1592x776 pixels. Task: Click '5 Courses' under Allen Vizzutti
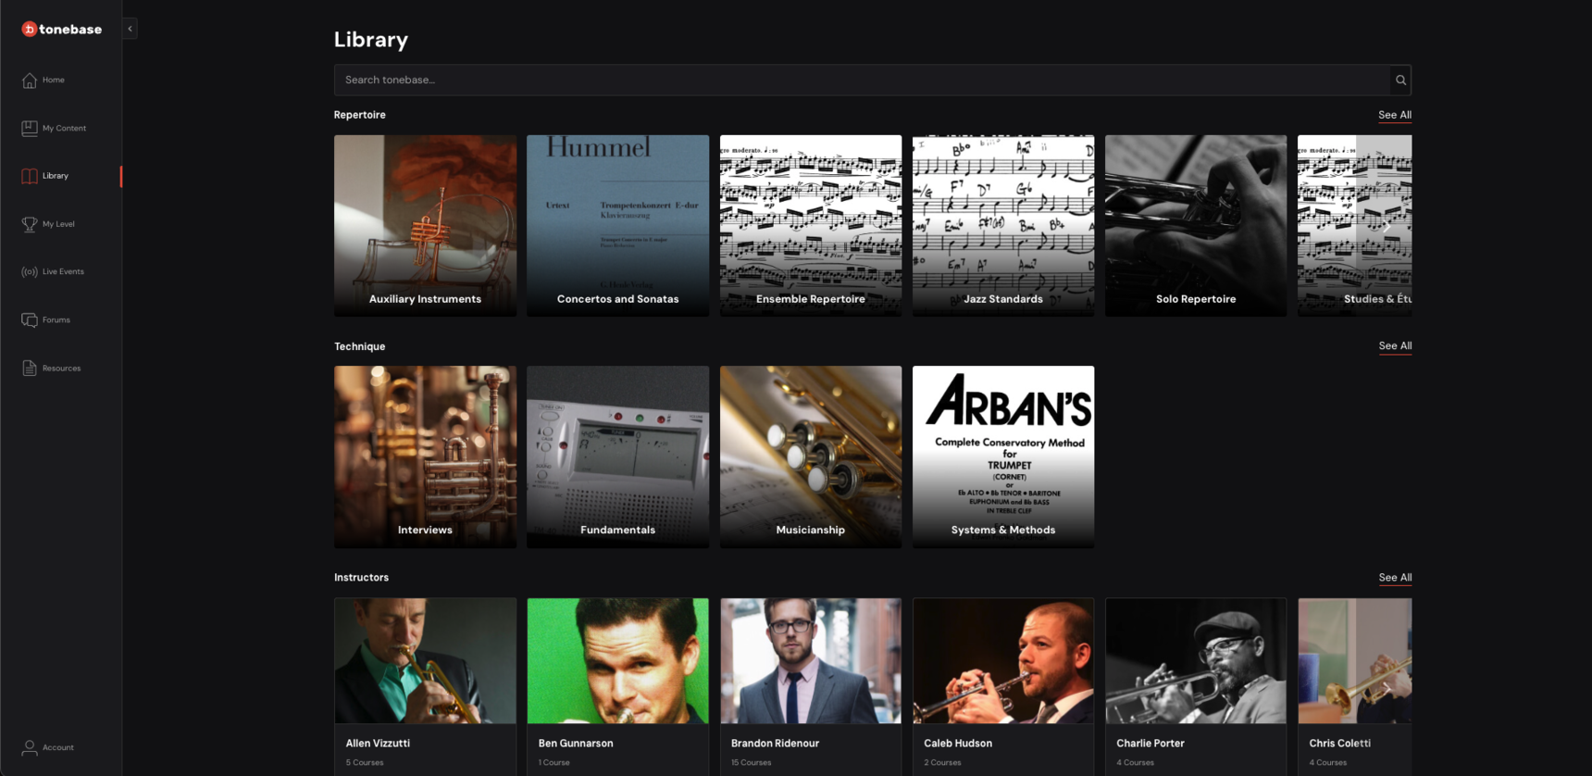(x=365, y=763)
